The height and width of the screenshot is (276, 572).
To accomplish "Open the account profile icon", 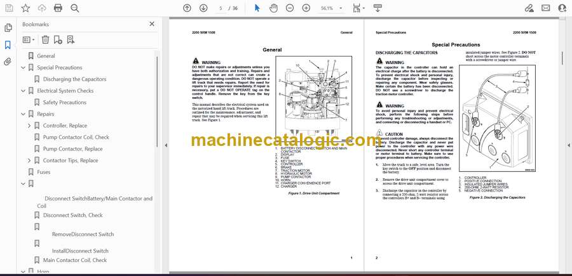I will pyautogui.click(x=562, y=8).
